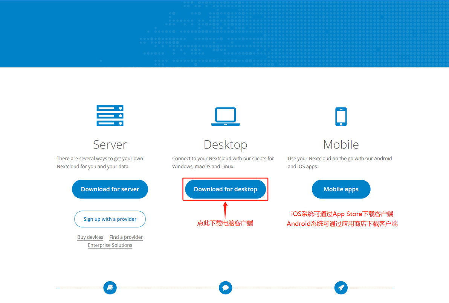Click the Download for desktop button
The image size is (449, 303).
coord(225,189)
